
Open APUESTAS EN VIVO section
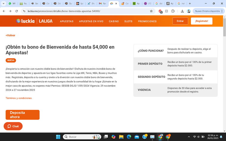point(91,21)
